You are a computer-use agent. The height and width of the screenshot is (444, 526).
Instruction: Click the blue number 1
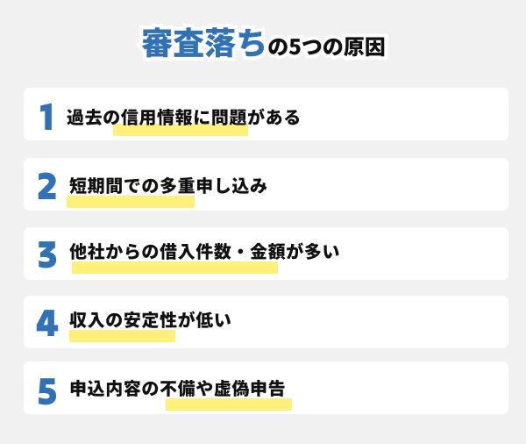coord(47,117)
